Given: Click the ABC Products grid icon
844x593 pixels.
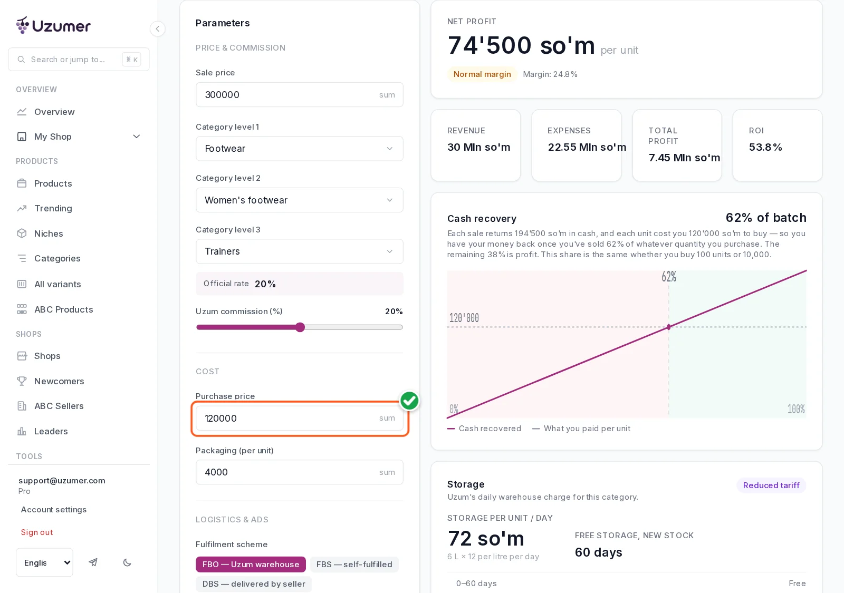Looking at the screenshot, I should (x=22, y=309).
